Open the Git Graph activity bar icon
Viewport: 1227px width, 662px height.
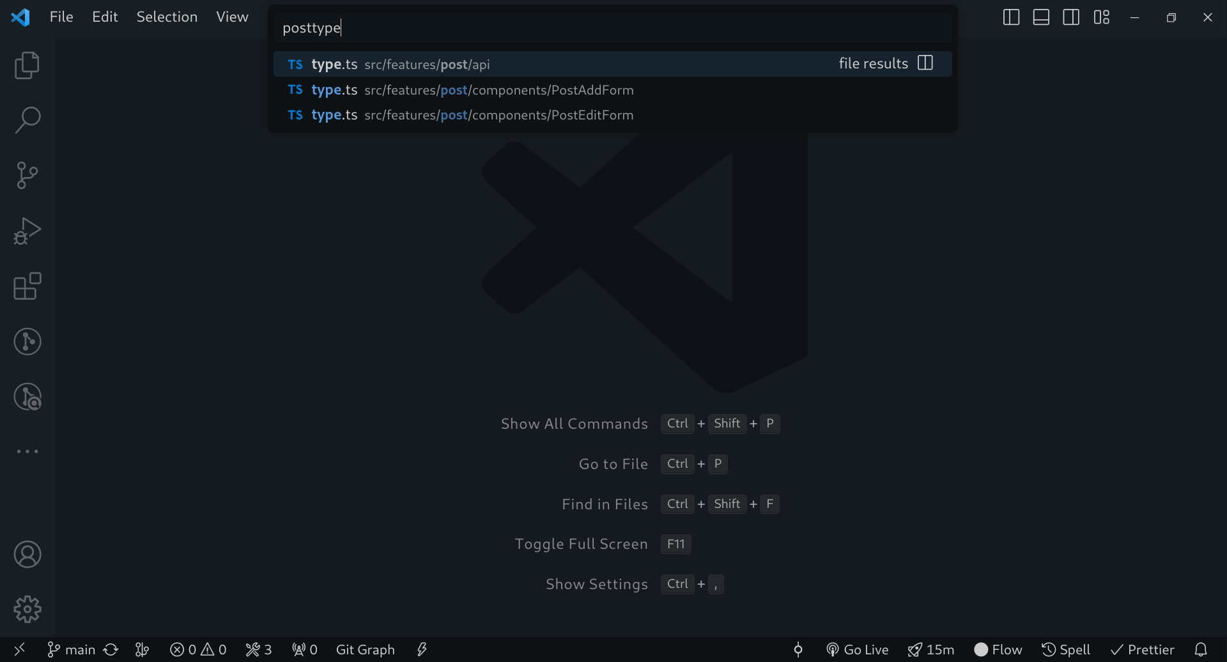[x=27, y=341]
